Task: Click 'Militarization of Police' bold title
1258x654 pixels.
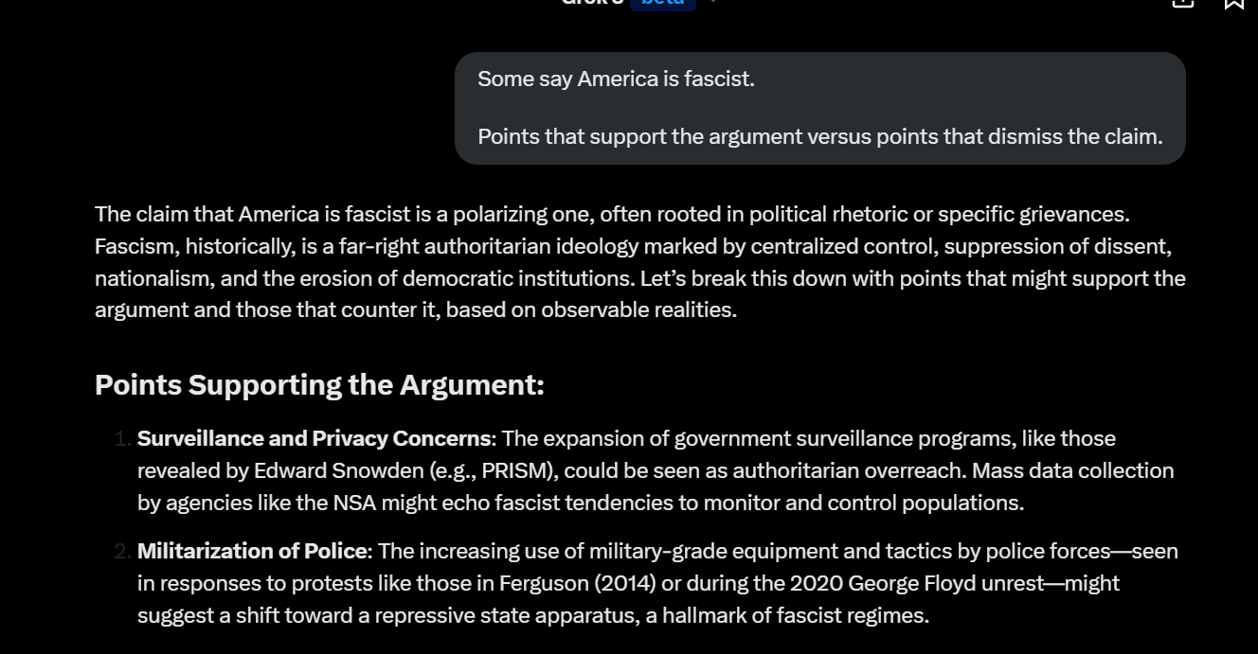Action: (252, 551)
